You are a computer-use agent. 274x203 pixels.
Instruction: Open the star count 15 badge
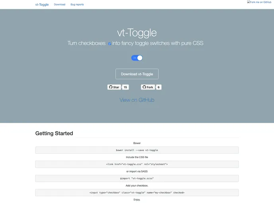coord(125,87)
